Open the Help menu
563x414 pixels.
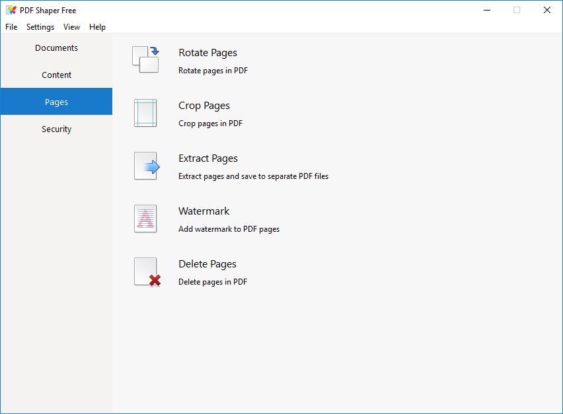click(97, 27)
